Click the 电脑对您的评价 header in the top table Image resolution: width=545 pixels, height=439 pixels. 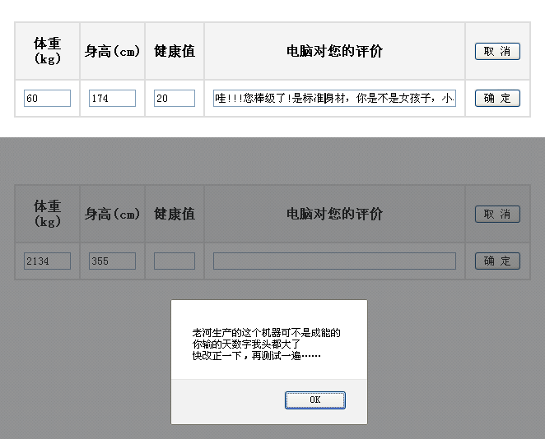point(334,51)
